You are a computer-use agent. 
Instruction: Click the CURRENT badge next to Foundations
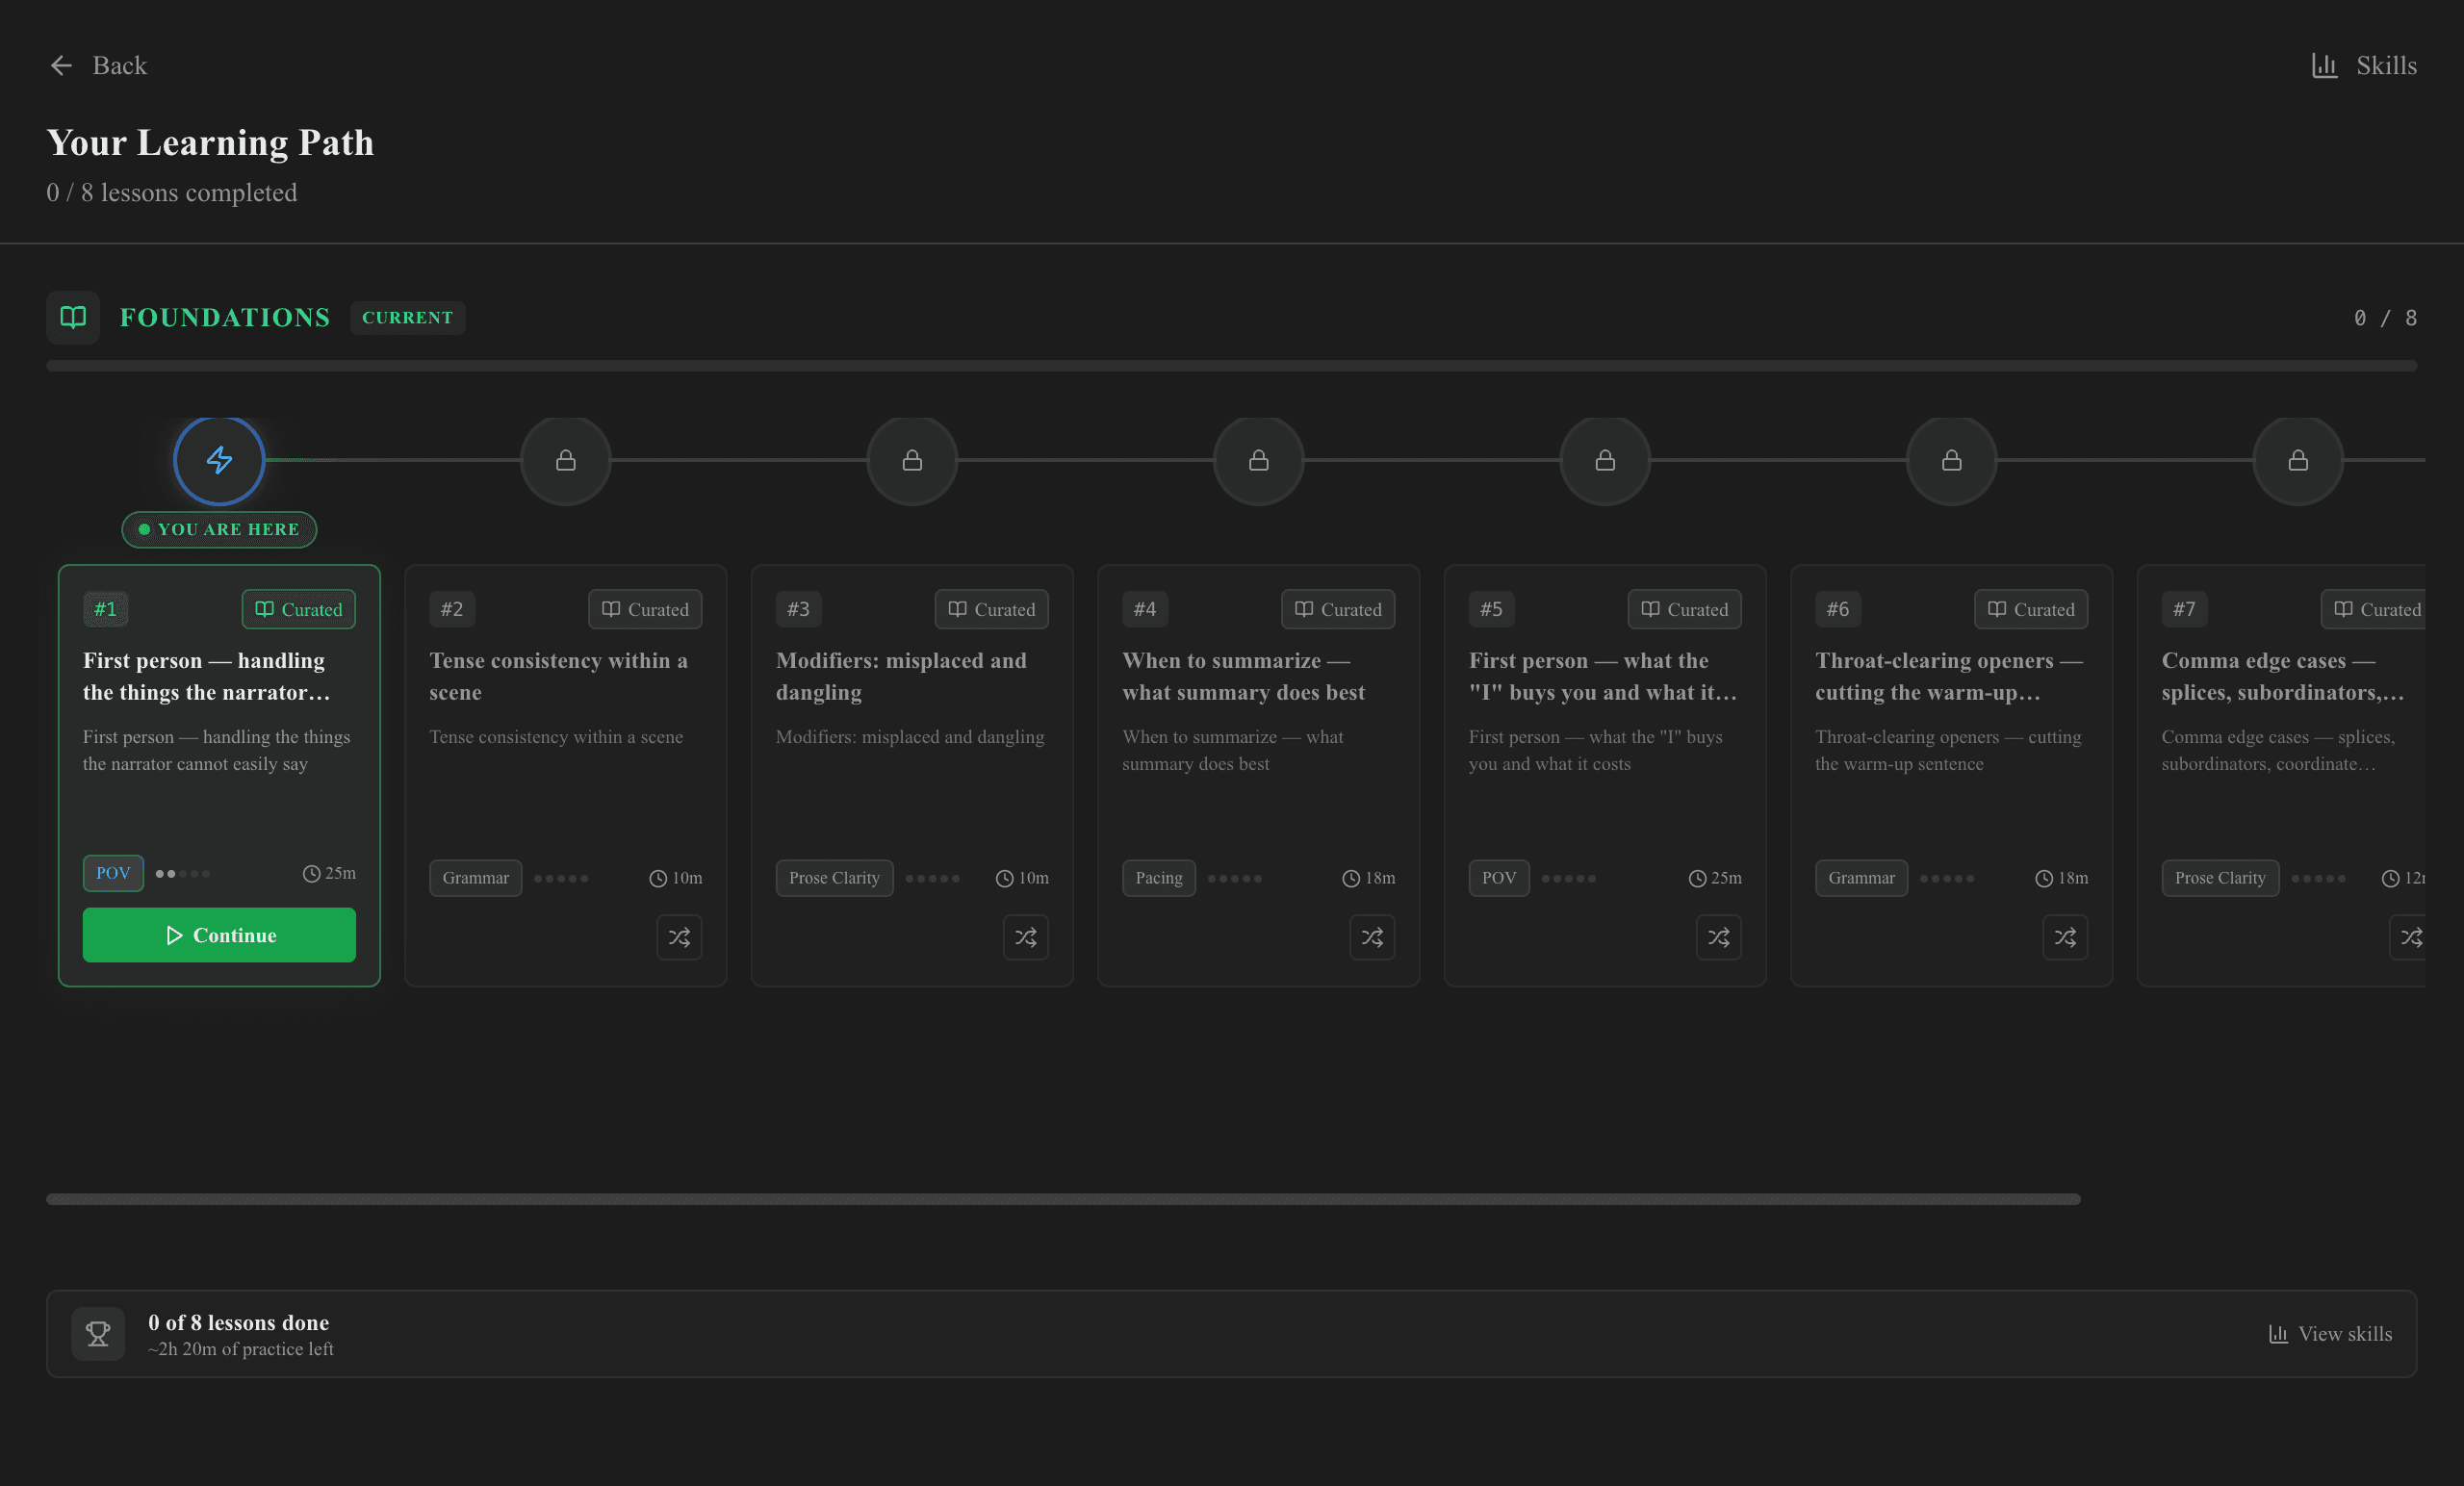[408, 318]
